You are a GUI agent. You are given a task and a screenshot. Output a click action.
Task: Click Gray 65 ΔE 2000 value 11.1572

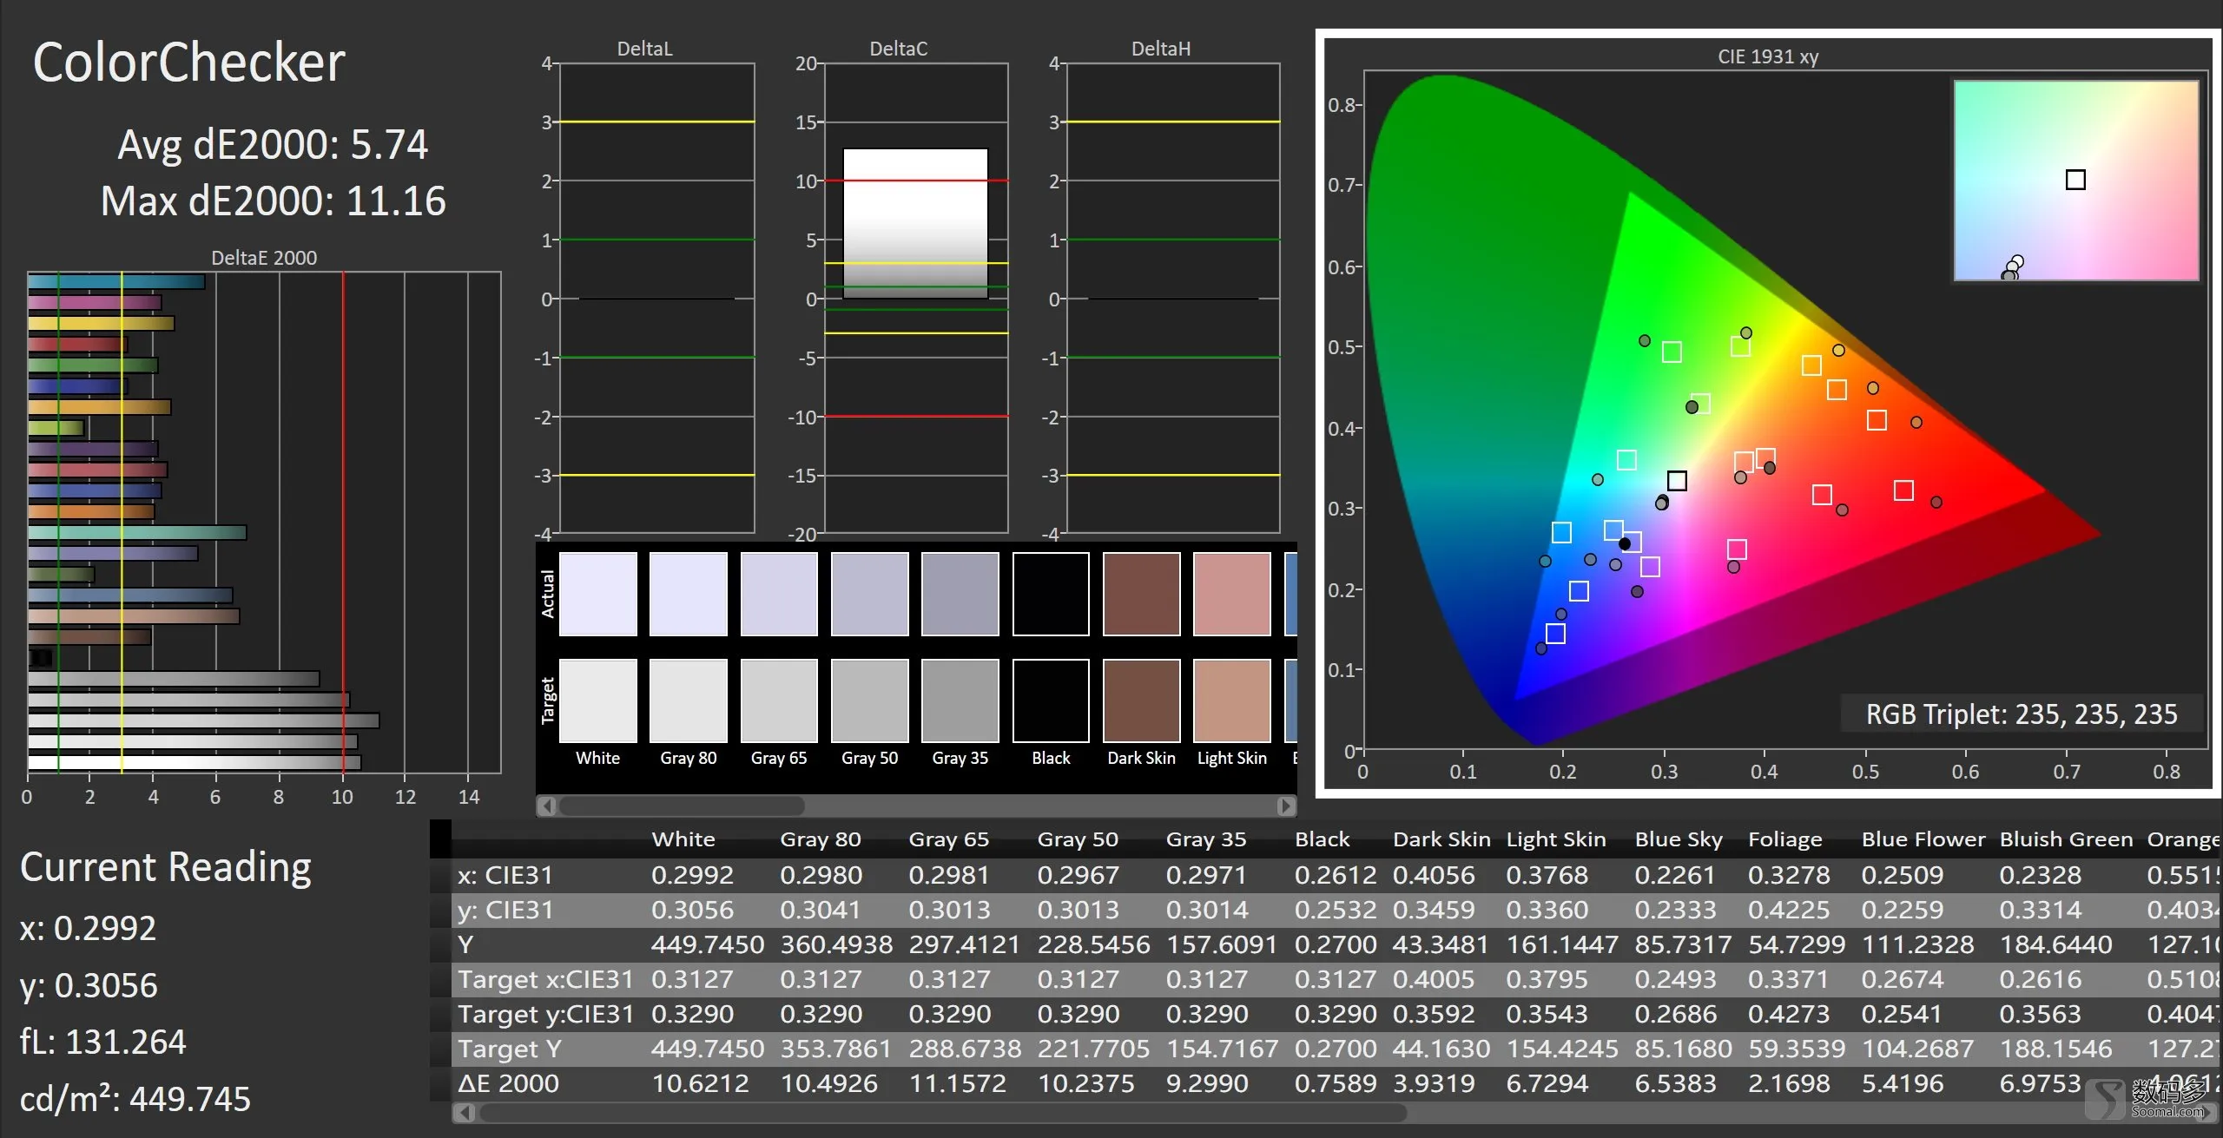pos(957,1083)
